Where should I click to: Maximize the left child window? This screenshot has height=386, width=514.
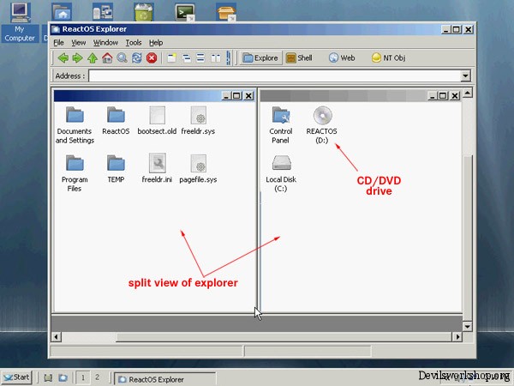click(x=236, y=96)
